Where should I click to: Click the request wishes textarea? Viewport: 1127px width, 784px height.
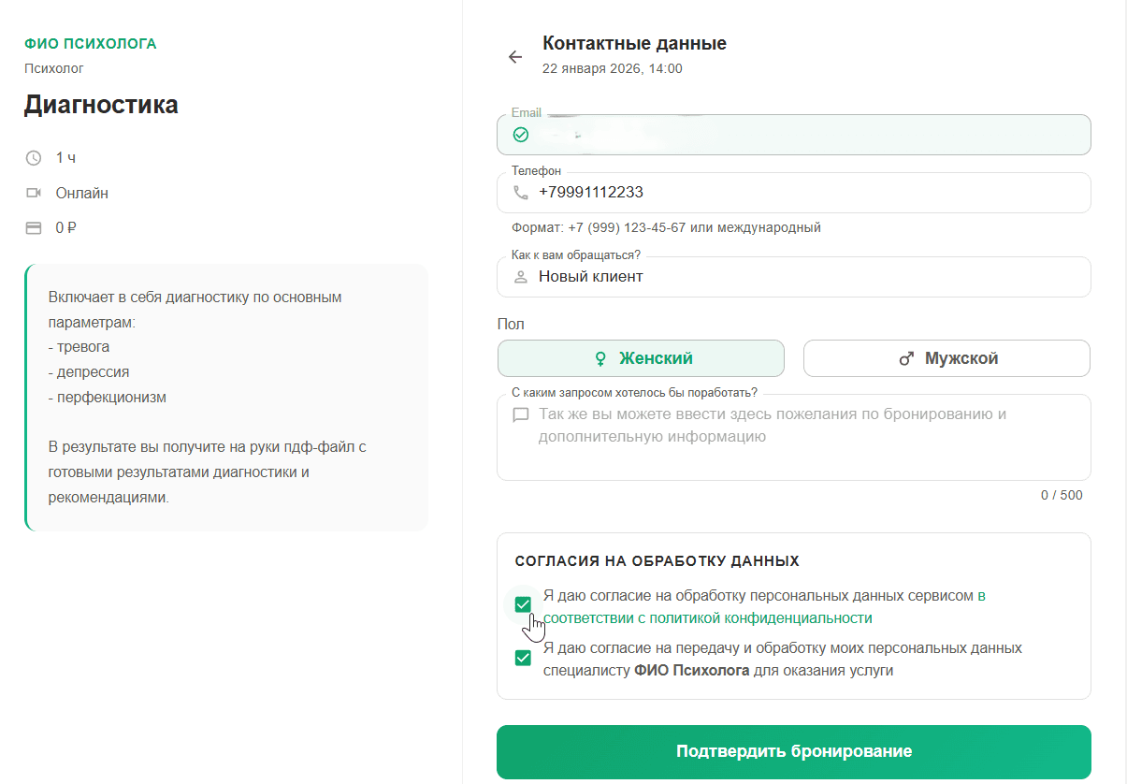(x=793, y=437)
